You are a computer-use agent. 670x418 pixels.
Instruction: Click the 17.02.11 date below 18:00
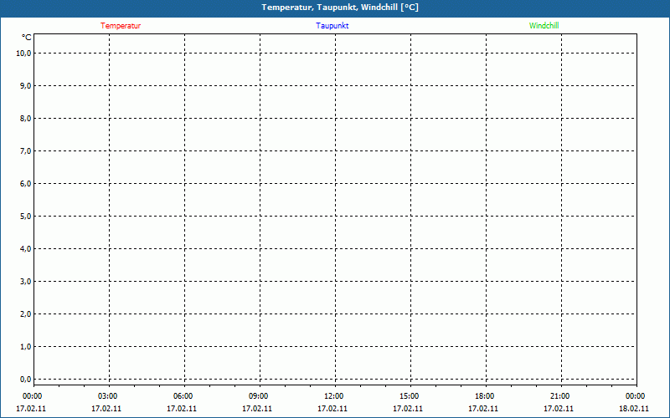483,409
